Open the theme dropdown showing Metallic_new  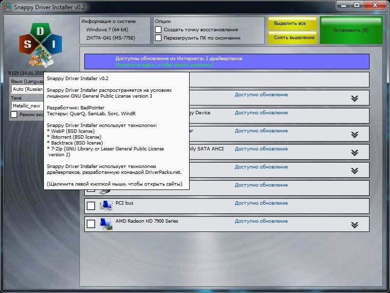tap(27, 106)
